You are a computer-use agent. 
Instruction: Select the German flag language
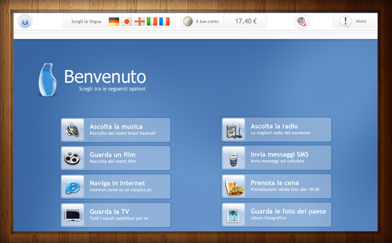114,22
